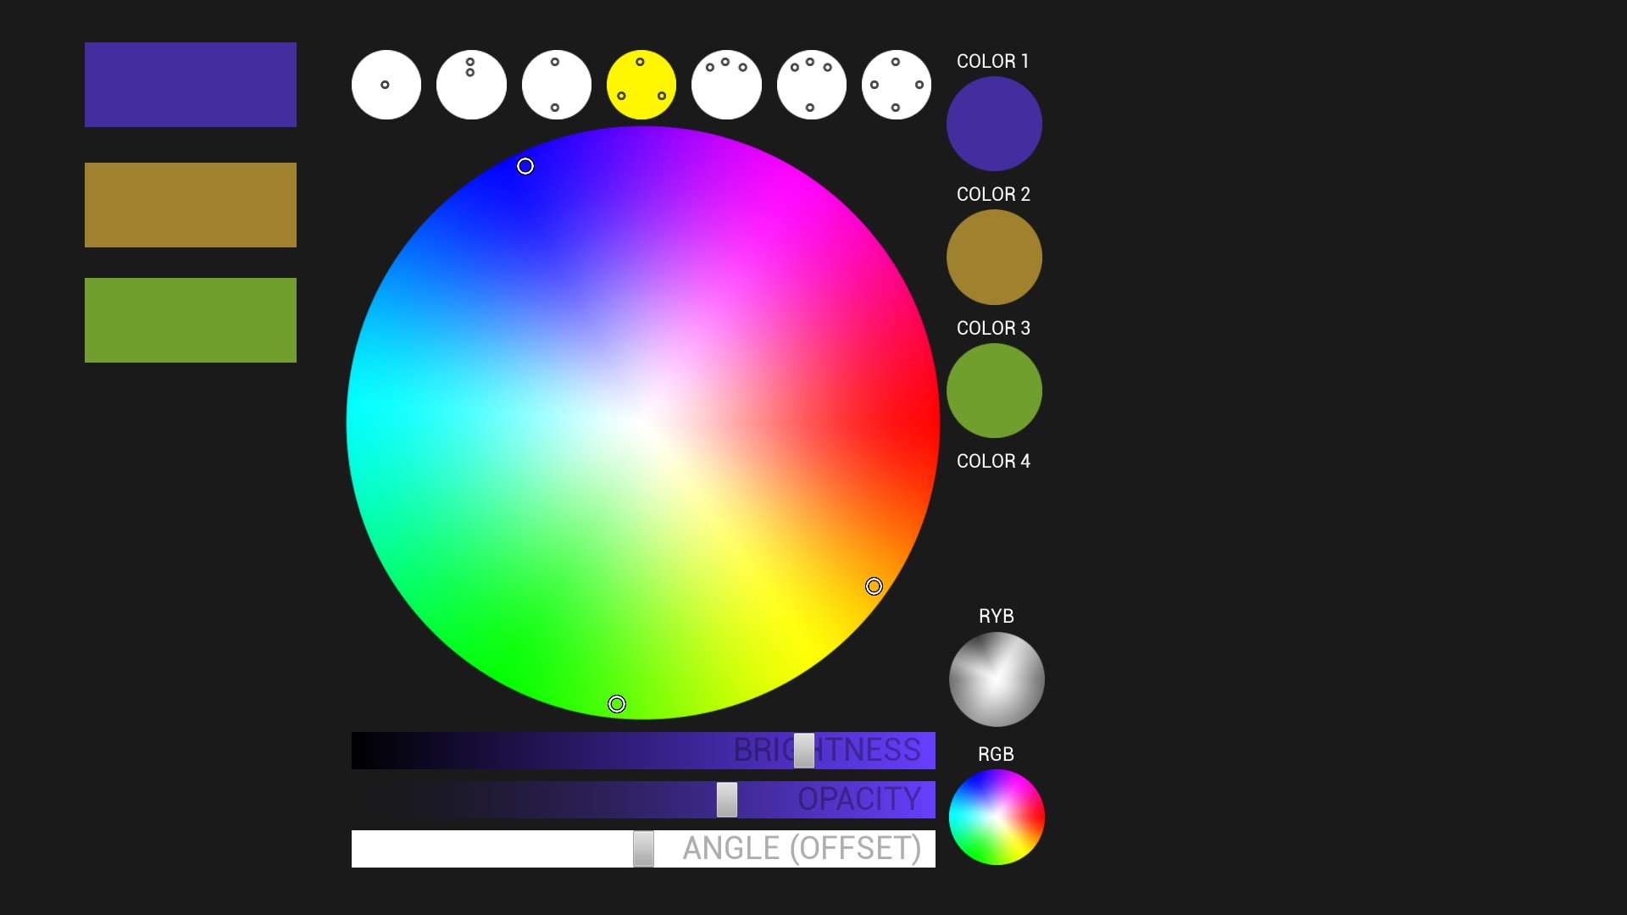1627x915 pixels.
Task: Select the three-clustered-dots harmony icon
Action: point(726,85)
